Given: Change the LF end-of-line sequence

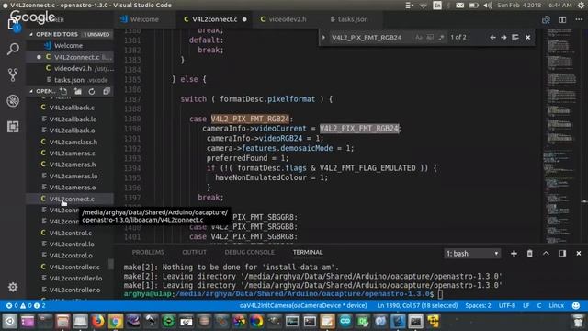Looking at the screenshot, I should point(526,305).
